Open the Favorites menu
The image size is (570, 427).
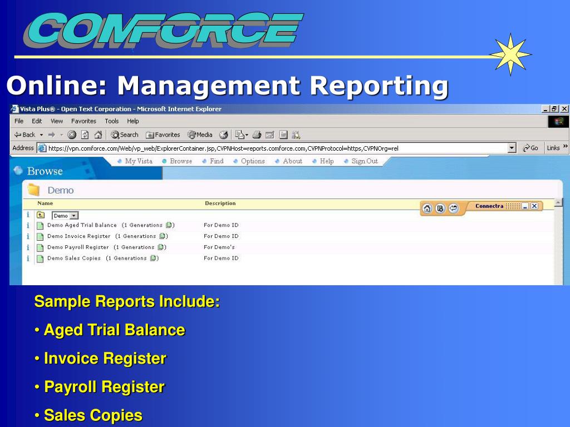pos(83,121)
